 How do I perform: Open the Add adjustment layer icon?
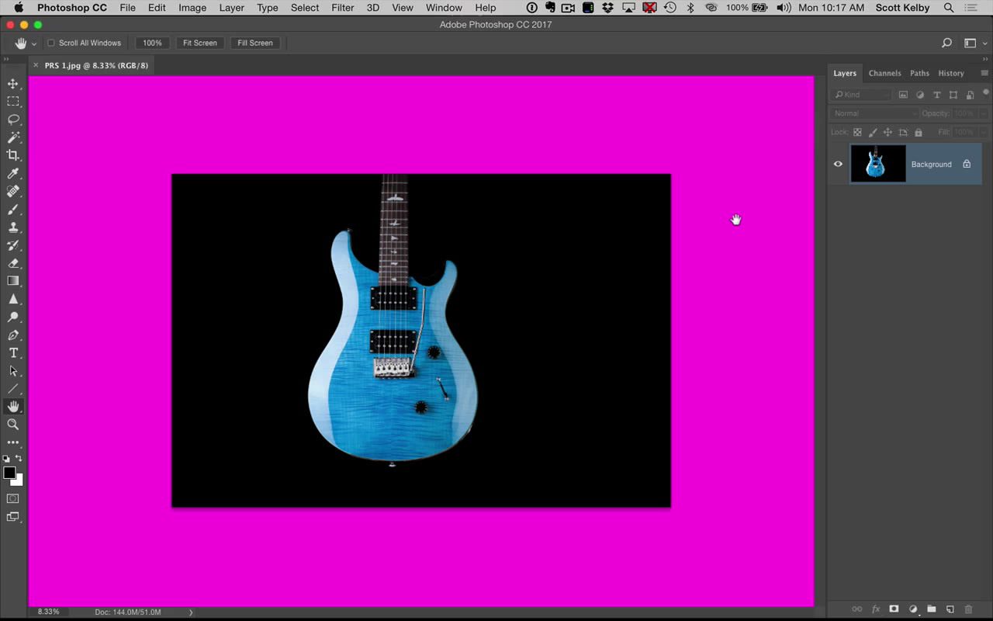coord(913,609)
